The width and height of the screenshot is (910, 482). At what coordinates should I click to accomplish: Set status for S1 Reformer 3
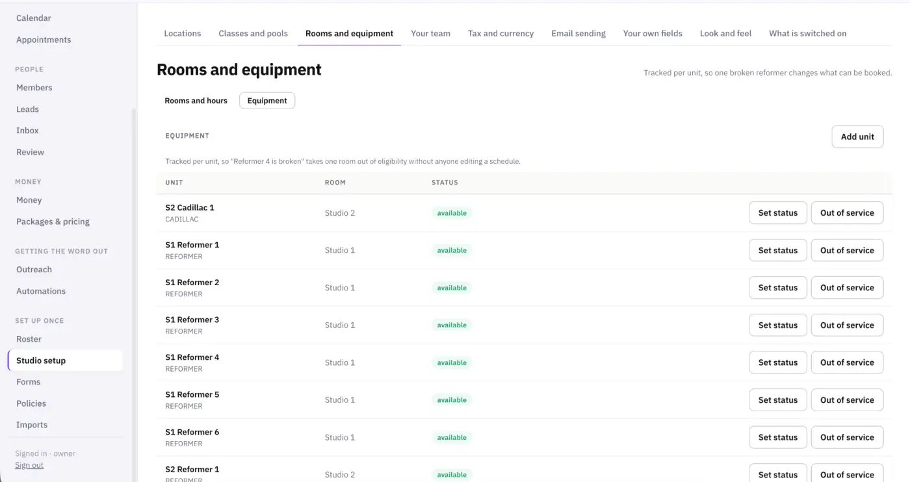pos(777,325)
